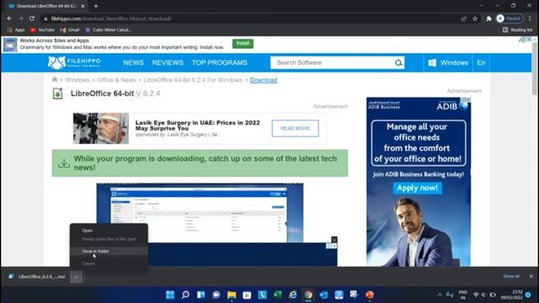Click Apply now! on the ADIB ad
This screenshot has height=303, width=539.
418,188
